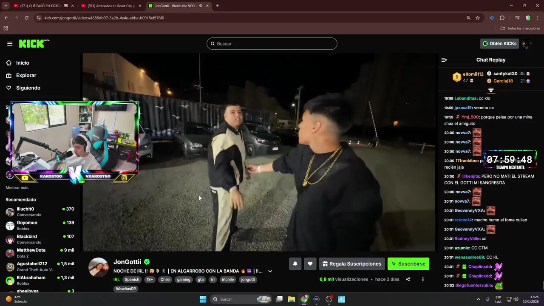Open recommended channel Blackbird
Image resolution: width=544 pixels, height=306 pixels.
[40, 239]
